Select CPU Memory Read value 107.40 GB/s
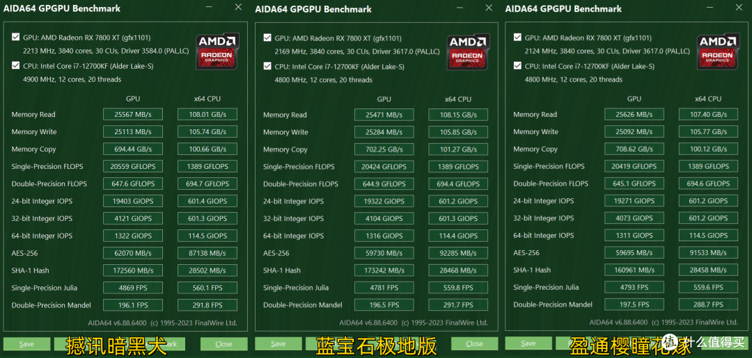Viewport: 752px width, 358px height. (x=708, y=114)
